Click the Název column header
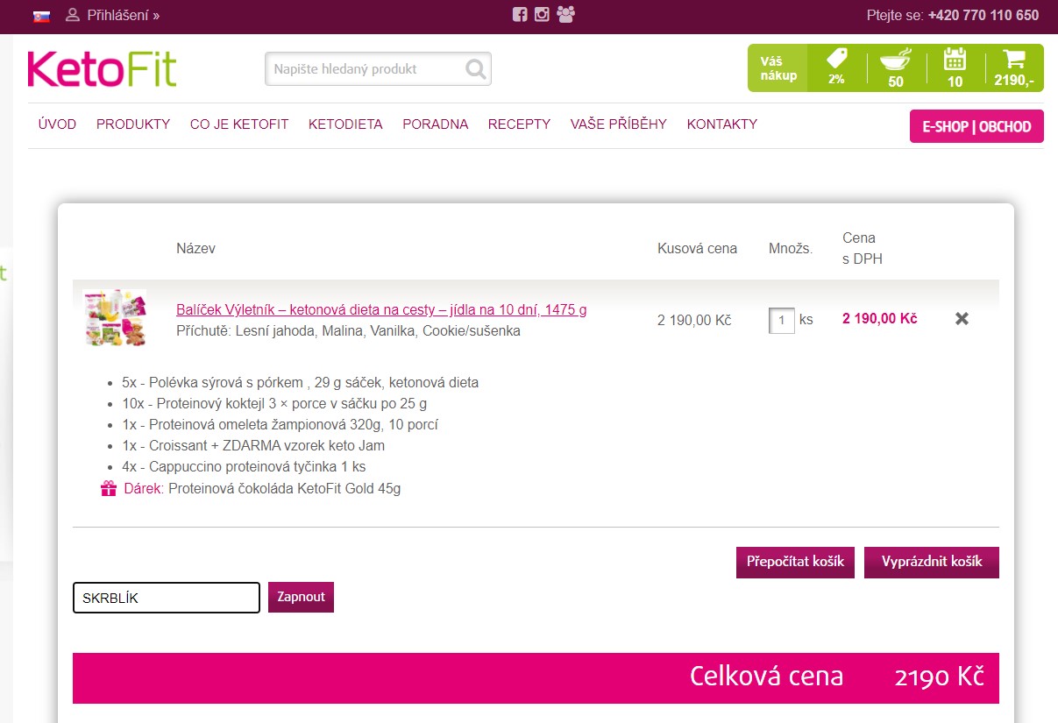The width and height of the screenshot is (1058, 723). 195,248
